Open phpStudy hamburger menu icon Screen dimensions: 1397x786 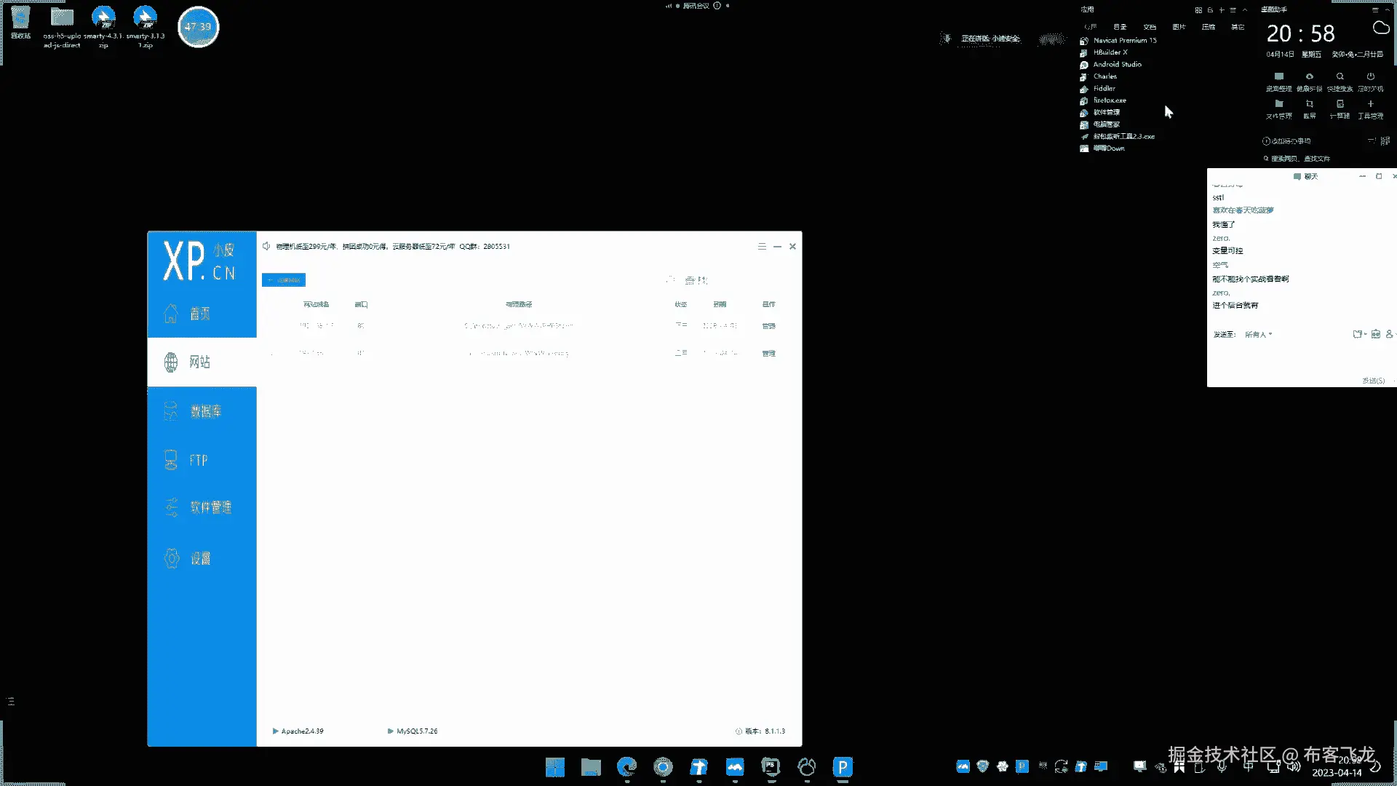tap(762, 247)
